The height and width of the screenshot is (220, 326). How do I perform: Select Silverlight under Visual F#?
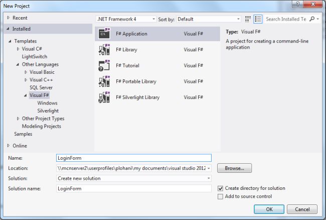[x=48, y=111]
